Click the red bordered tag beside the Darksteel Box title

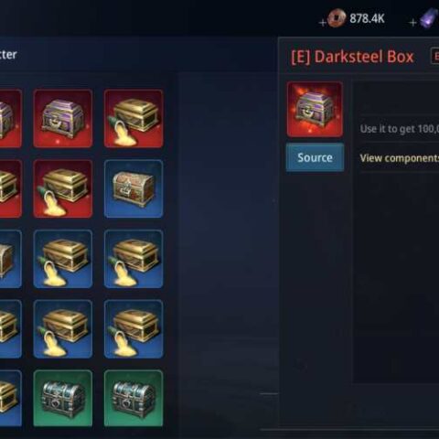pyautogui.click(x=434, y=56)
